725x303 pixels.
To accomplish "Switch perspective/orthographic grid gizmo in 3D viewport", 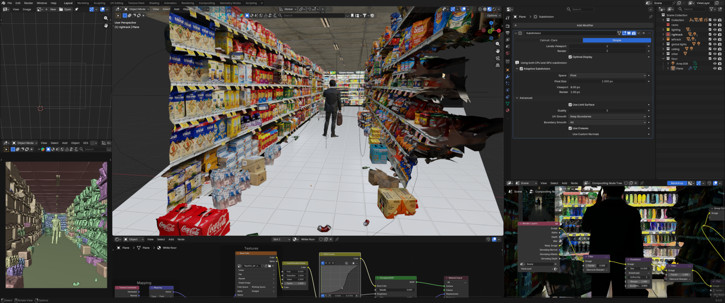I will [498, 65].
